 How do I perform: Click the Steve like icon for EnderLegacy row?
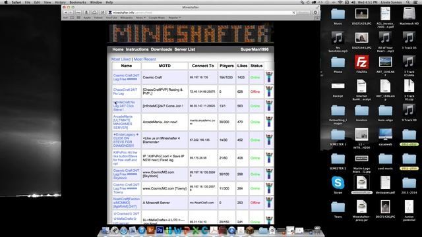pos(269,140)
